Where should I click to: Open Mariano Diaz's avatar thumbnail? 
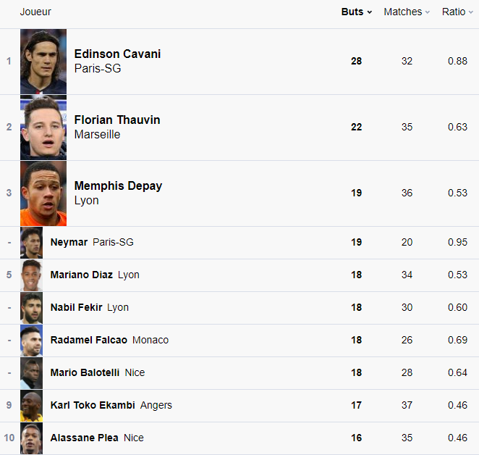[x=32, y=275]
